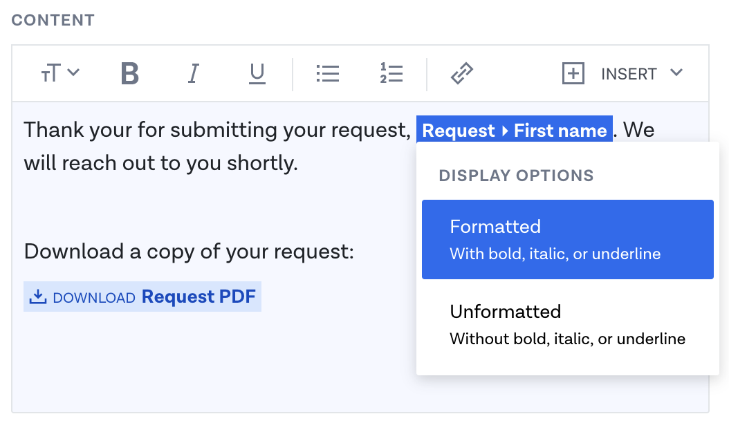Open the INSERT dropdown arrow
Viewport: 729px width, 423px height.
676,73
